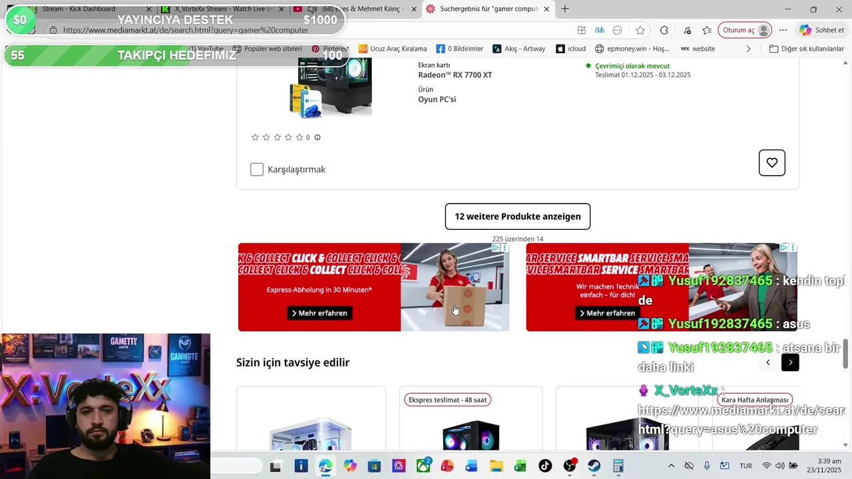The width and height of the screenshot is (852, 479).
Task: Open the blue 'i' app in the taskbar
Action: (301, 466)
